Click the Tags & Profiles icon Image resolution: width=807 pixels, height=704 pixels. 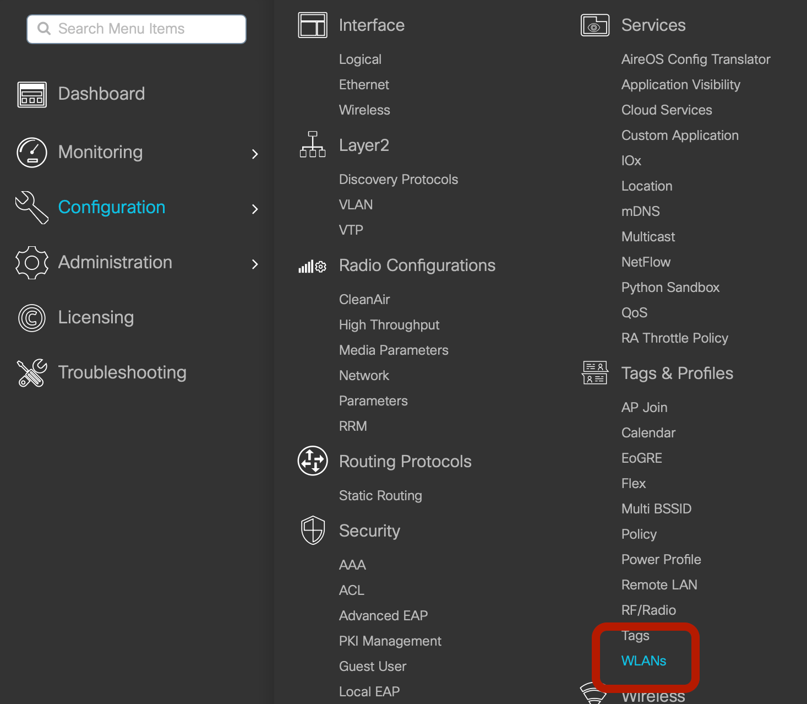595,373
